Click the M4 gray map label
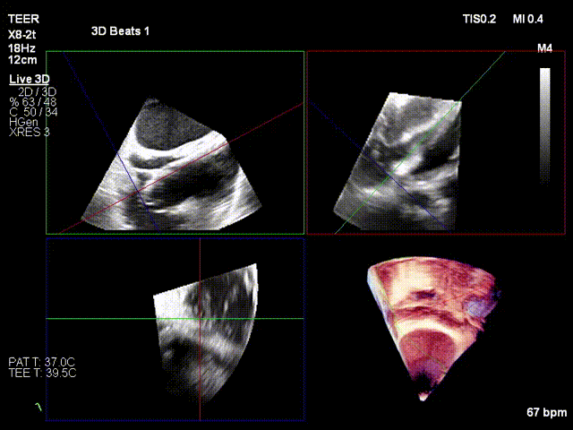Screen dimensions: 573x430 (544, 47)
